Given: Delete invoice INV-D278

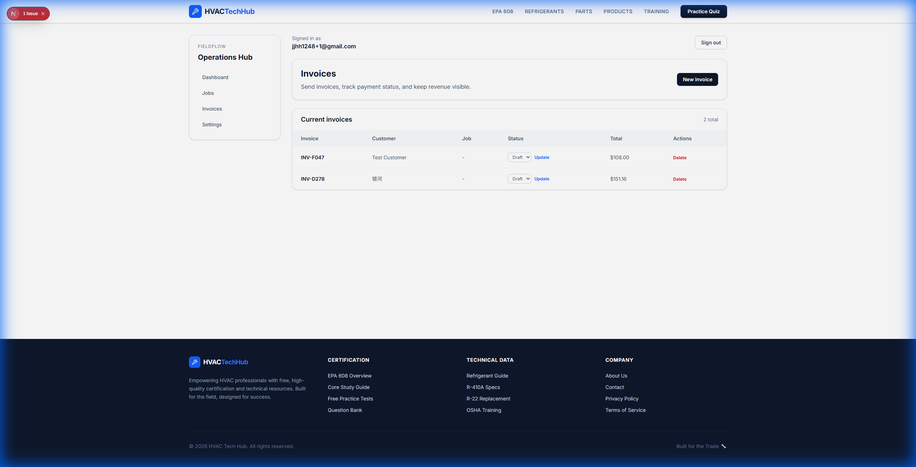Looking at the screenshot, I should [x=679, y=179].
